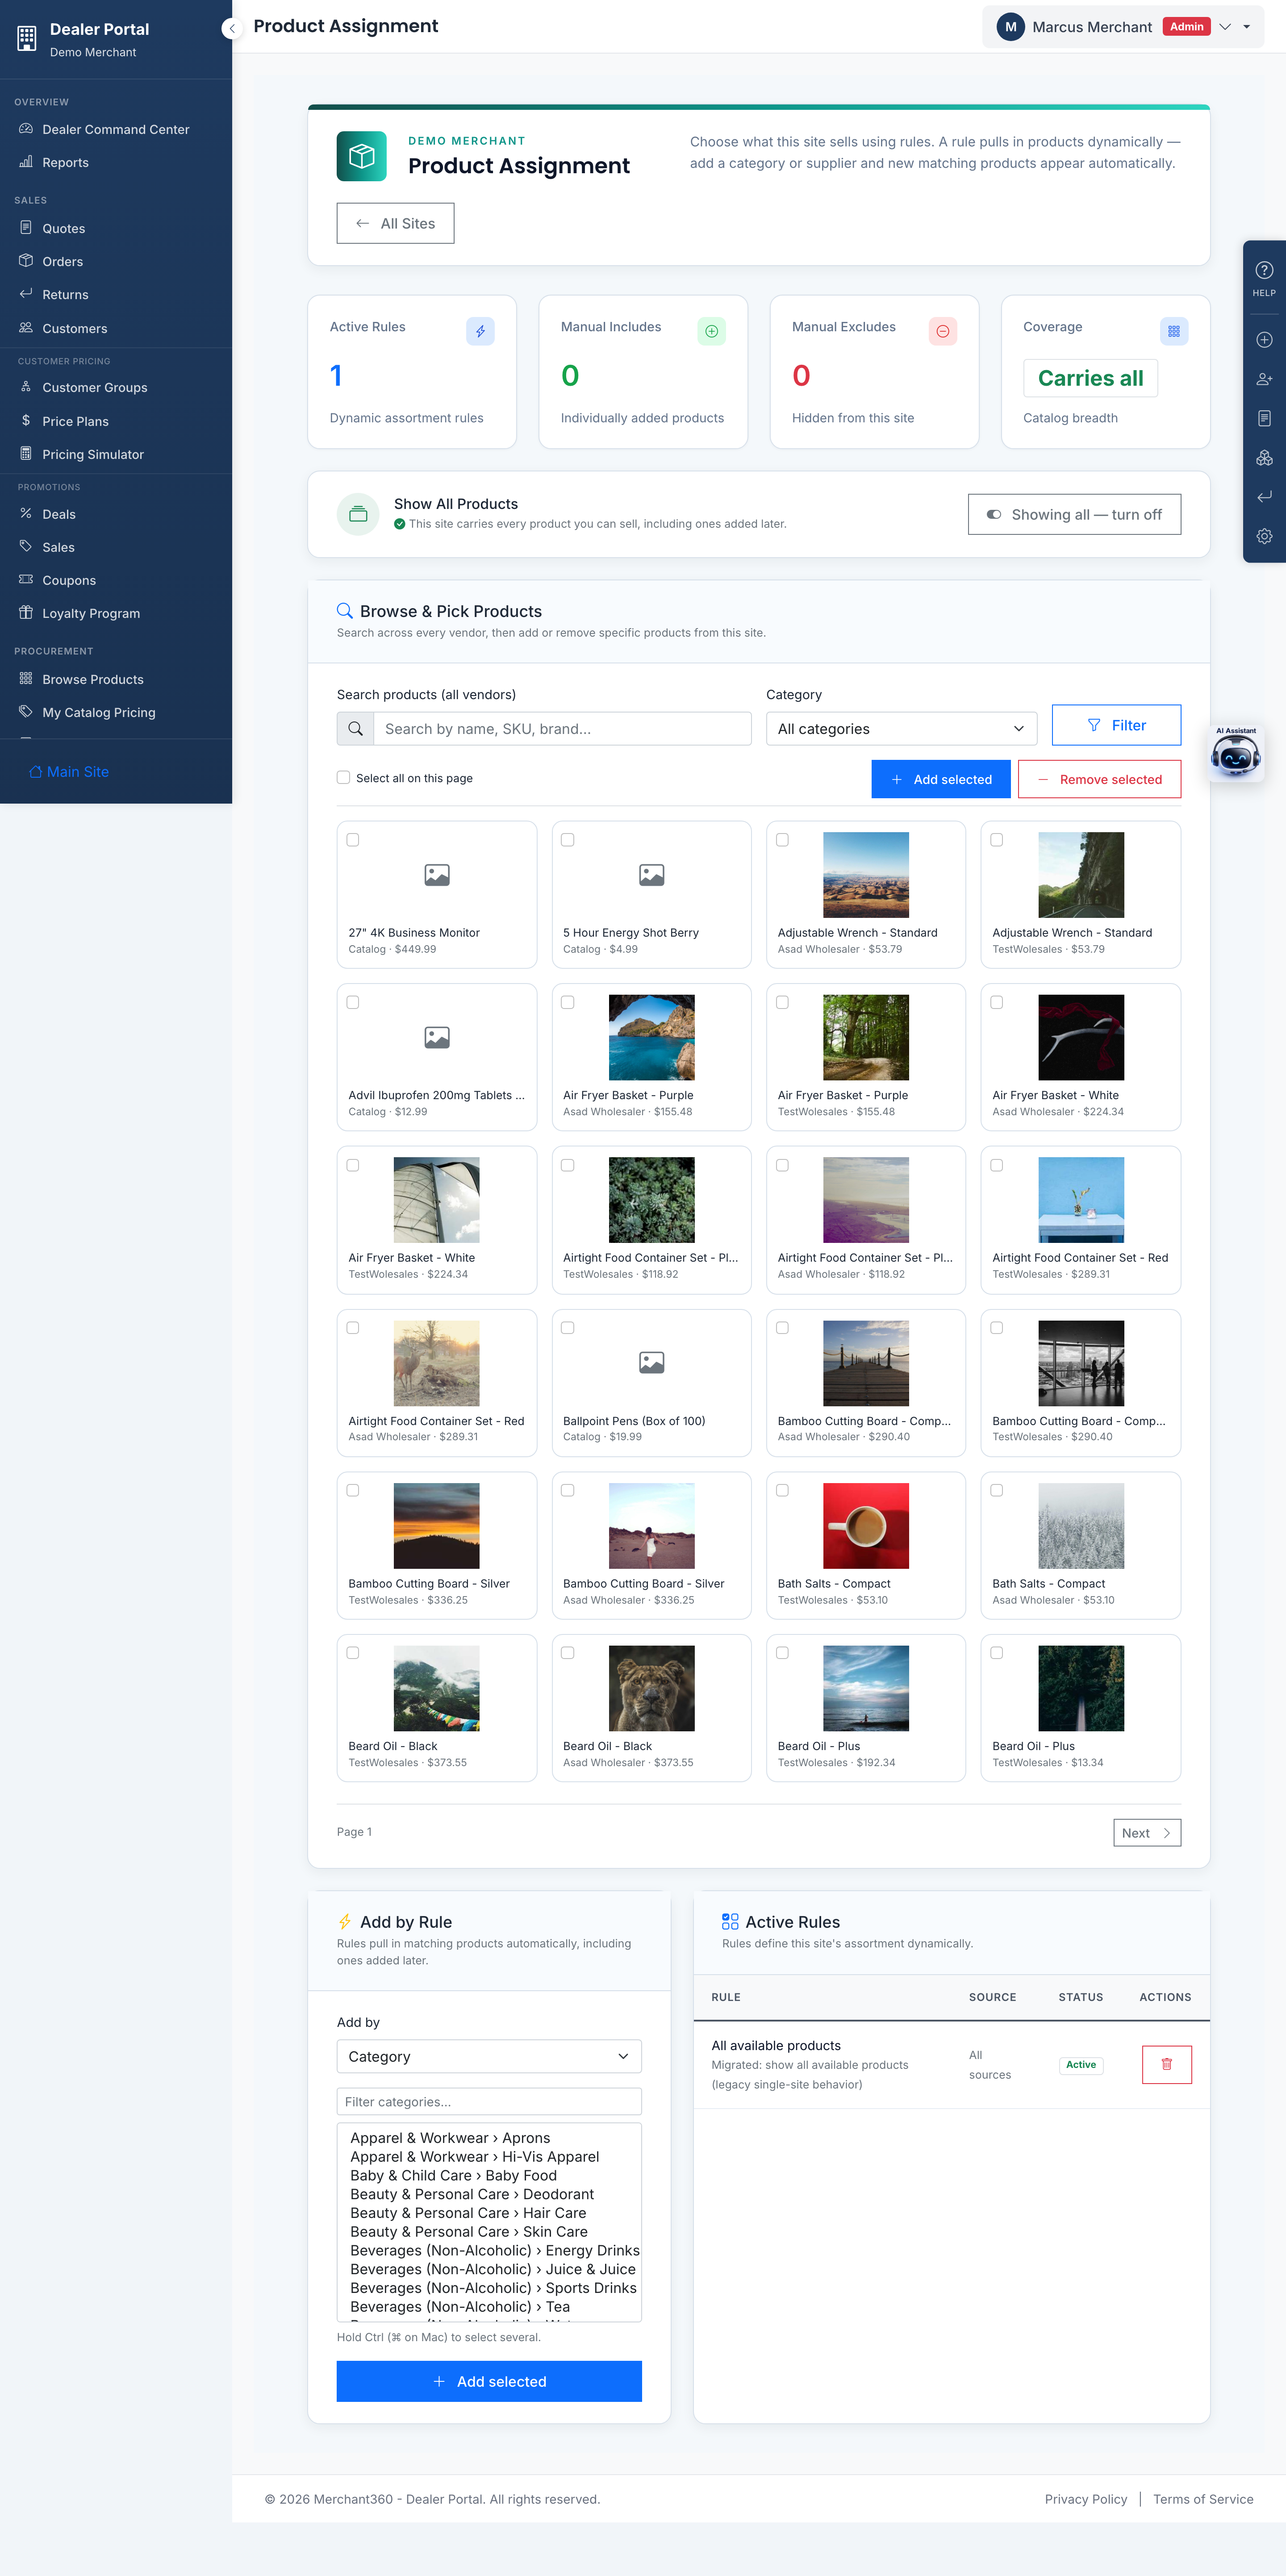The image size is (1286, 2576).
Task: Open Dealer Command Center in sidebar
Action: click(x=116, y=129)
